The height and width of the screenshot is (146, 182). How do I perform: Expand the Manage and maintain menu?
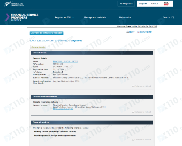tap(97, 17)
